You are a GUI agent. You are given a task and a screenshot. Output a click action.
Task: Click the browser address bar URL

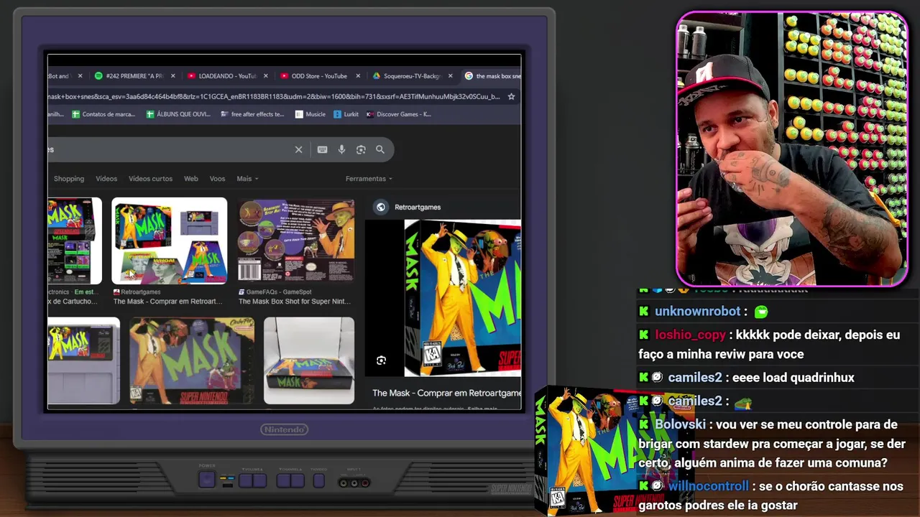273,96
